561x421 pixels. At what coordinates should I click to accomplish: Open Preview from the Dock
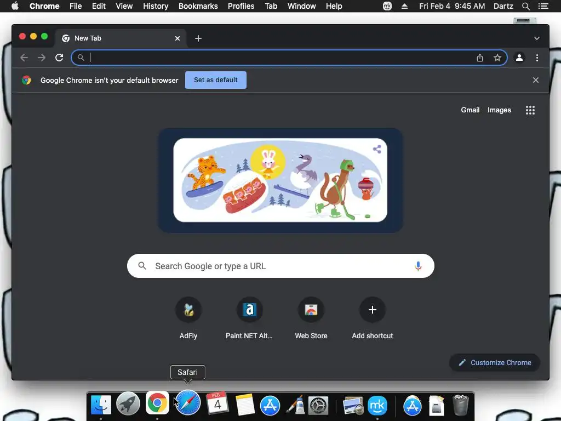[353, 405]
